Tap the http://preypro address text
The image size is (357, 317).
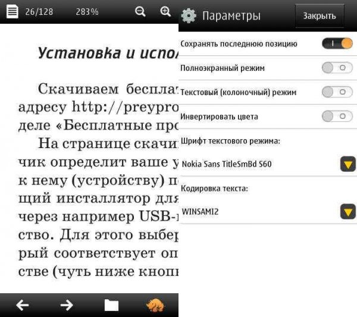pyautogui.click(x=125, y=107)
